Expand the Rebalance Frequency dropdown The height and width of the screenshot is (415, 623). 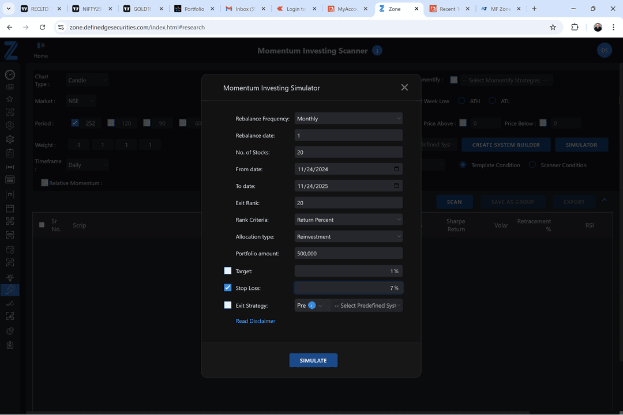click(348, 119)
